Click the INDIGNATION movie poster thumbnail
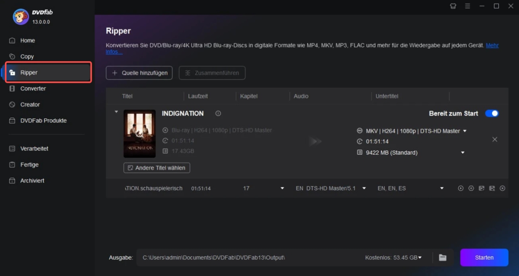519x276 pixels. (x=139, y=134)
